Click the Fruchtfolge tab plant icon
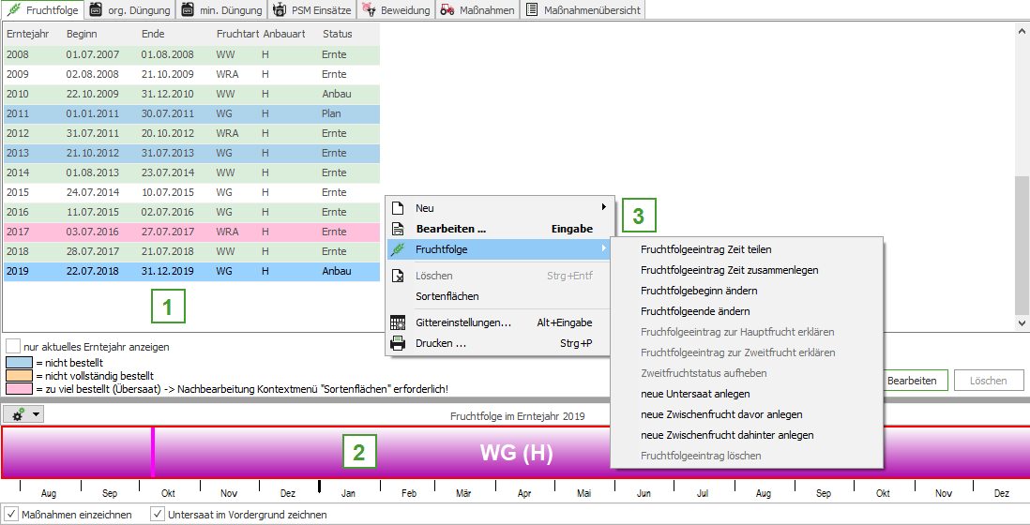This screenshot has width=1030, height=525. [x=14, y=10]
